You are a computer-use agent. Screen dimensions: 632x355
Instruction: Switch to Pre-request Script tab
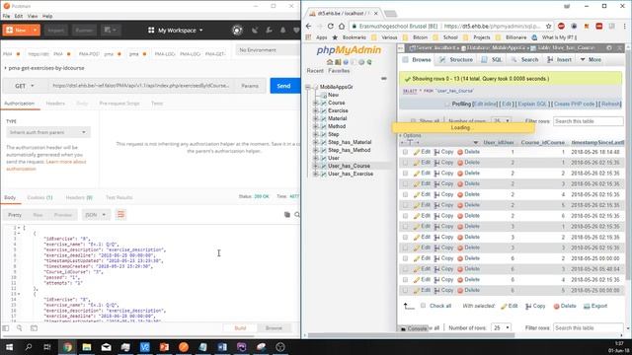119,104
